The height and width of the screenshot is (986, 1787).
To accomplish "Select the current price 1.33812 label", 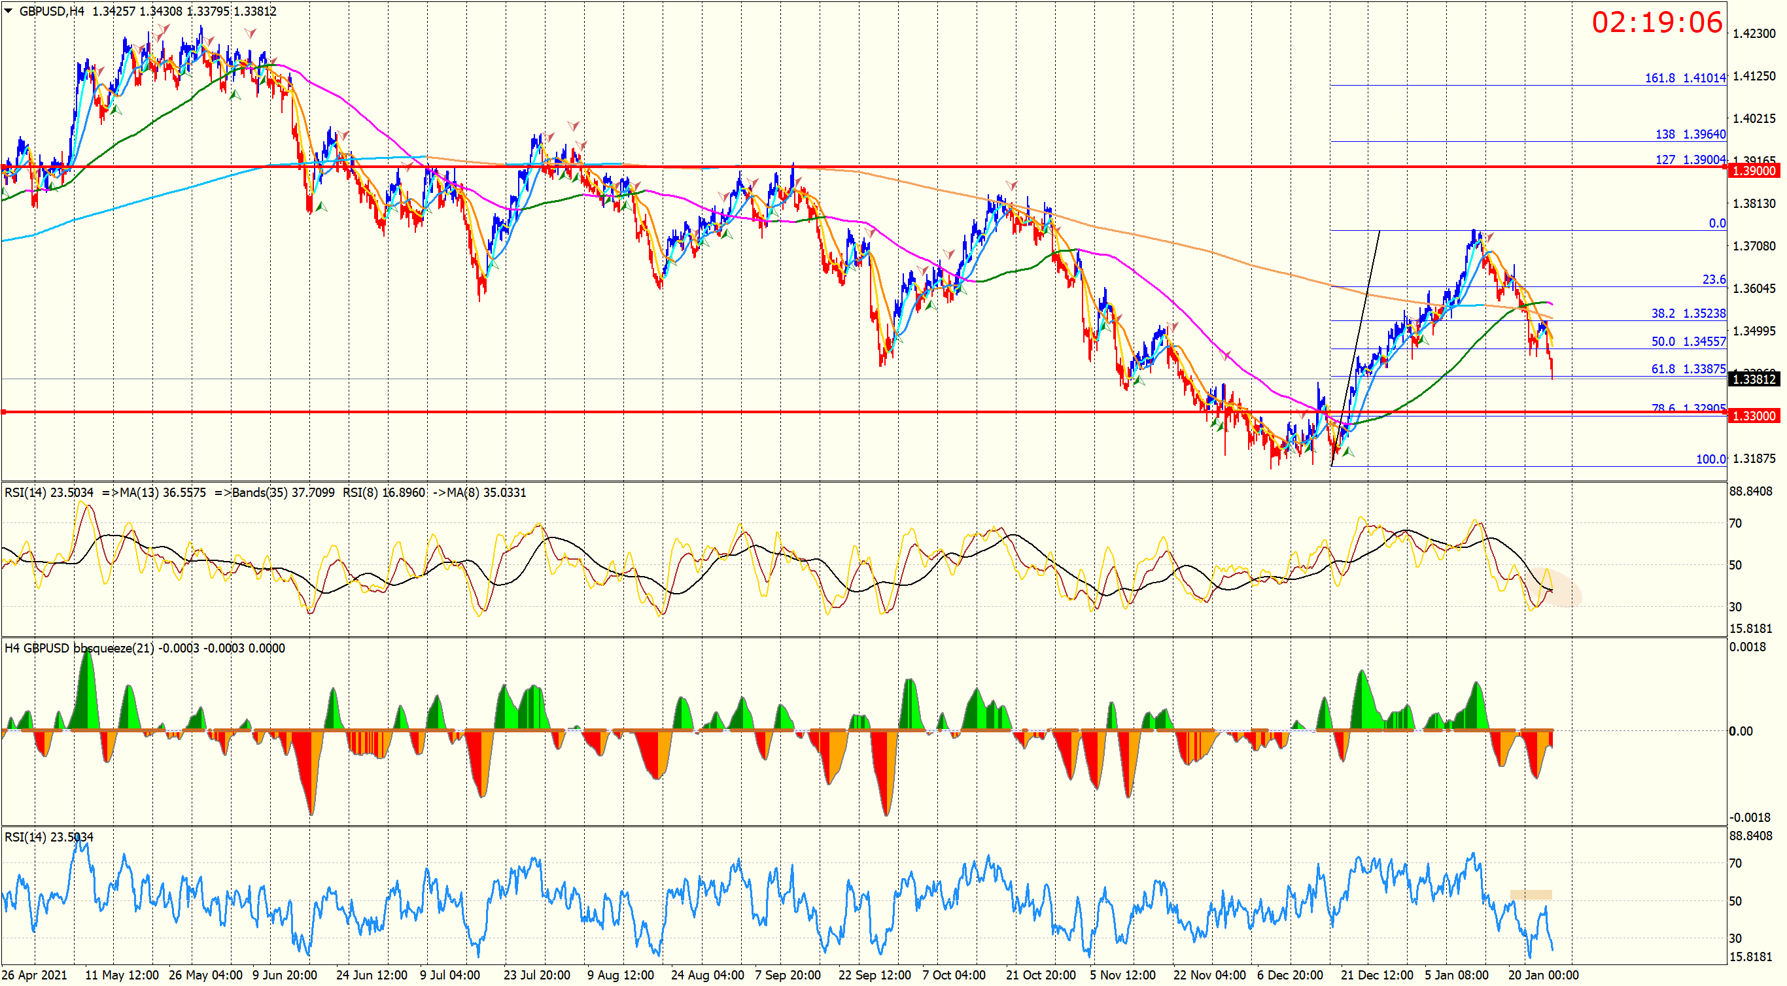I will coord(1753,379).
